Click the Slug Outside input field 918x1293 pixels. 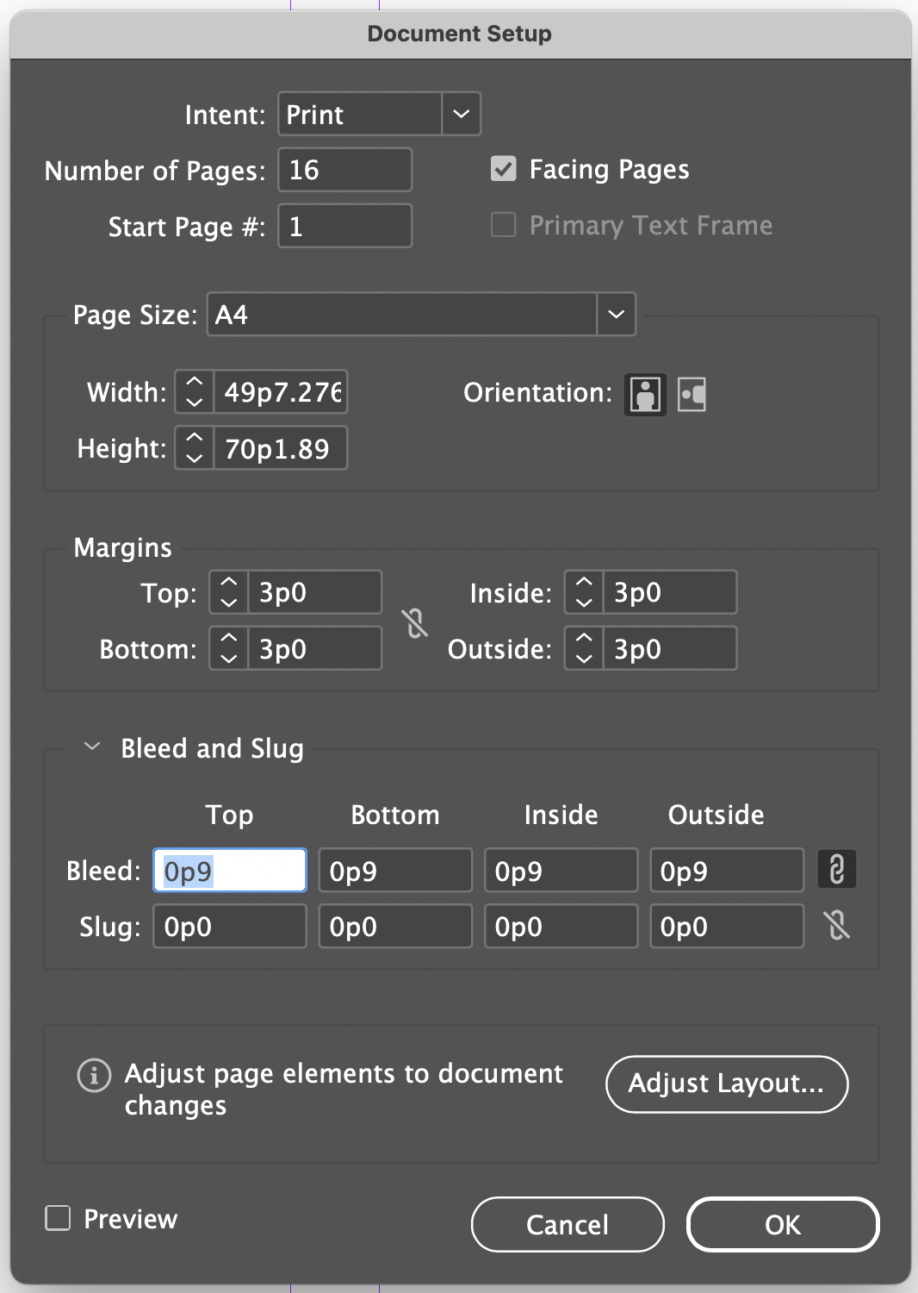pyautogui.click(x=726, y=927)
